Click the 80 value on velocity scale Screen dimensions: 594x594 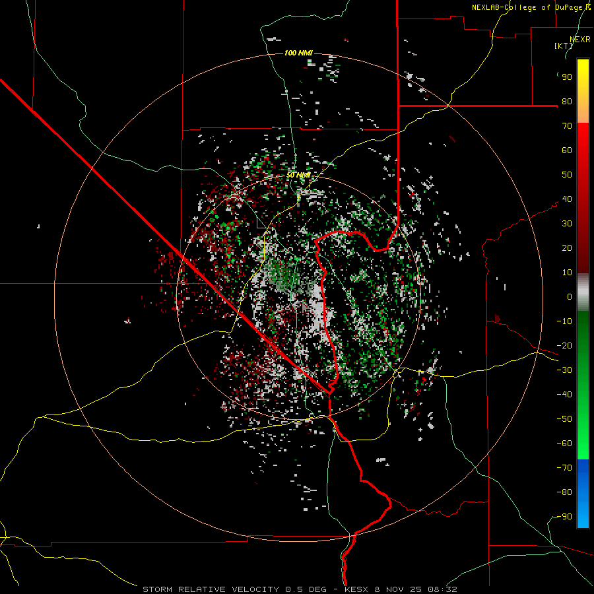(x=567, y=102)
